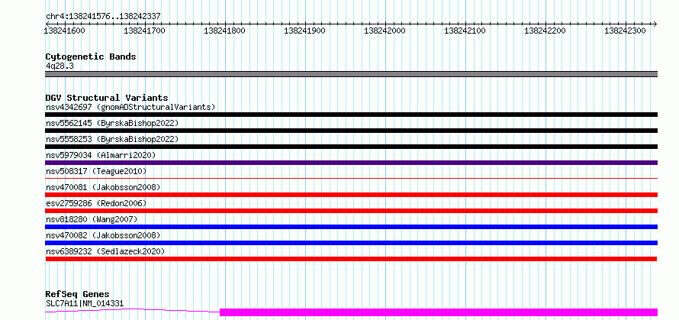
Task: Click the nsv6389232 (Sedlazeck2020) label
Action: pos(105,251)
